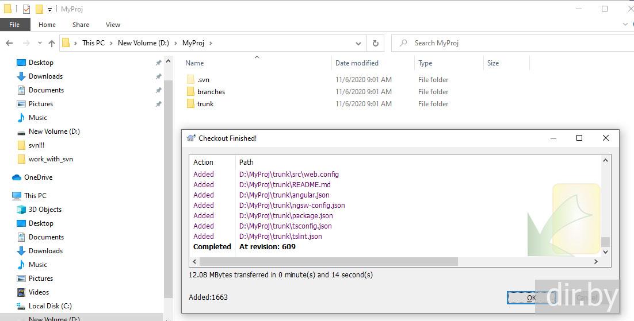Select work_with_svn folder in sidebar
Viewport: 634px width, 321px height.
[51, 159]
